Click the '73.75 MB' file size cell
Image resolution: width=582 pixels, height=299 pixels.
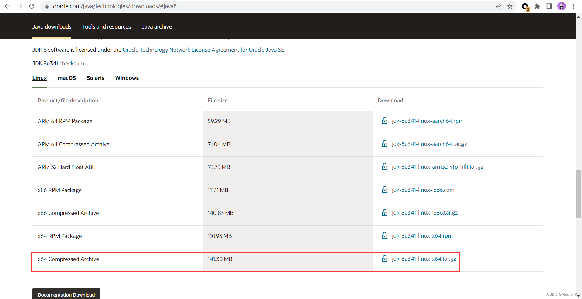287,168
